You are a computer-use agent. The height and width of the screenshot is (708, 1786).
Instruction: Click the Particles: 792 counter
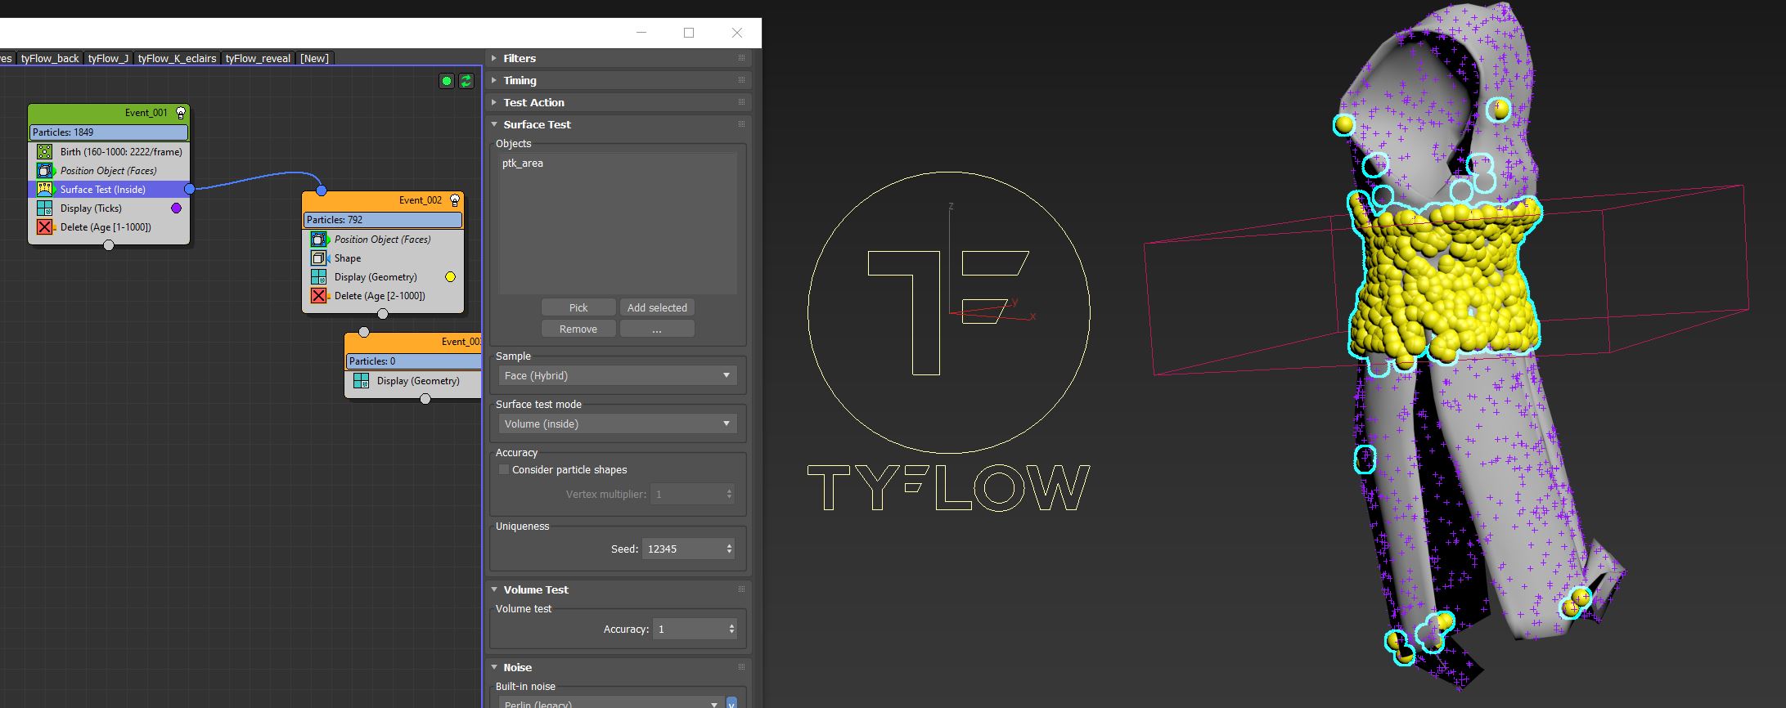(383, 220)
